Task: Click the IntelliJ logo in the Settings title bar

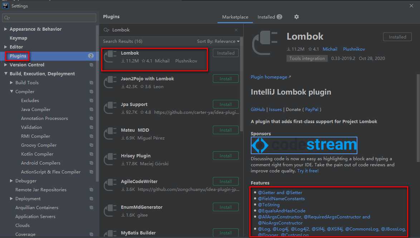Action: [5, 6]
